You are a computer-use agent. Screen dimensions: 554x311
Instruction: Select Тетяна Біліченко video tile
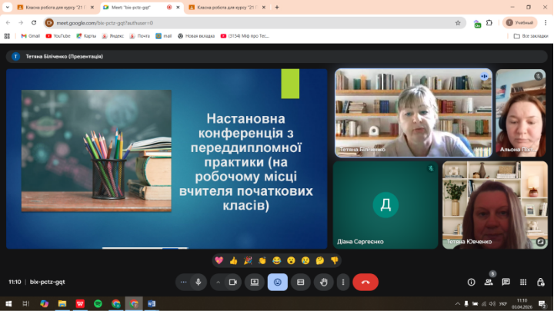[x=413, y=113]
